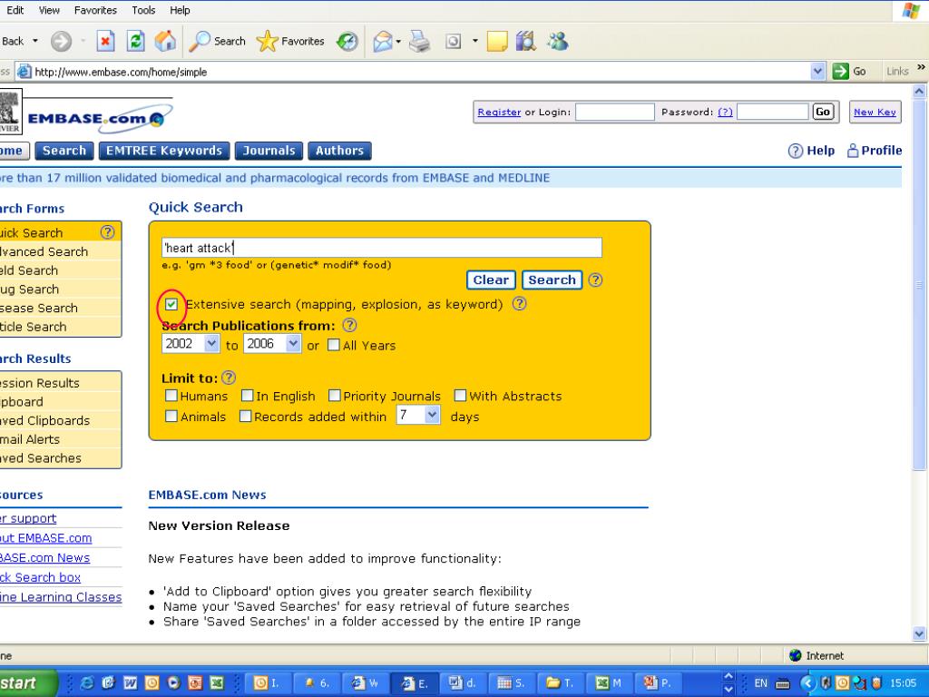Click the green Go arrow beside address bar
The height and width of the screenshot is (697, 929).
(x=840, y=72)
